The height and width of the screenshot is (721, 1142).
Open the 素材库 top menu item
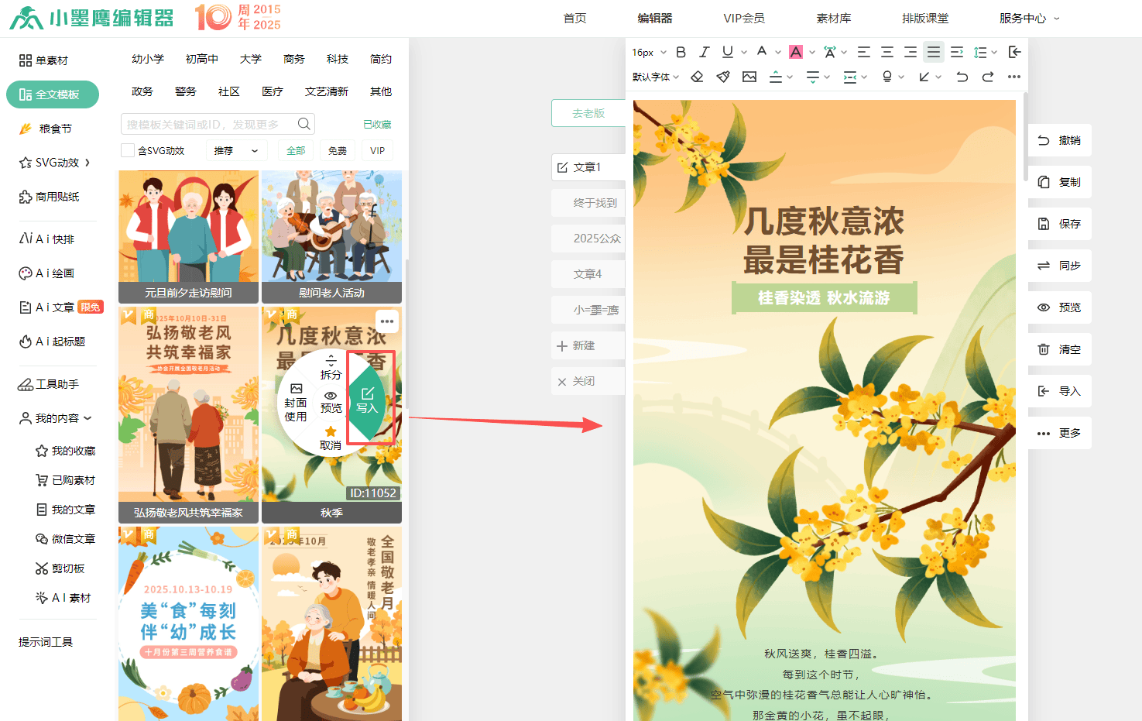(x=833, y=18)
